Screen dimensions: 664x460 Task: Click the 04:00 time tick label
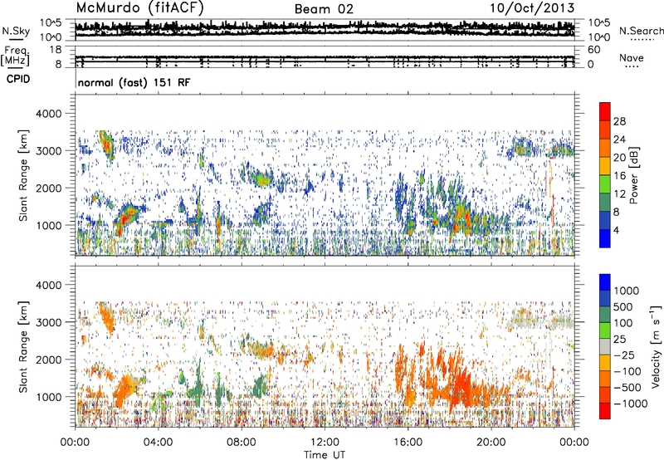coord(158,443)
